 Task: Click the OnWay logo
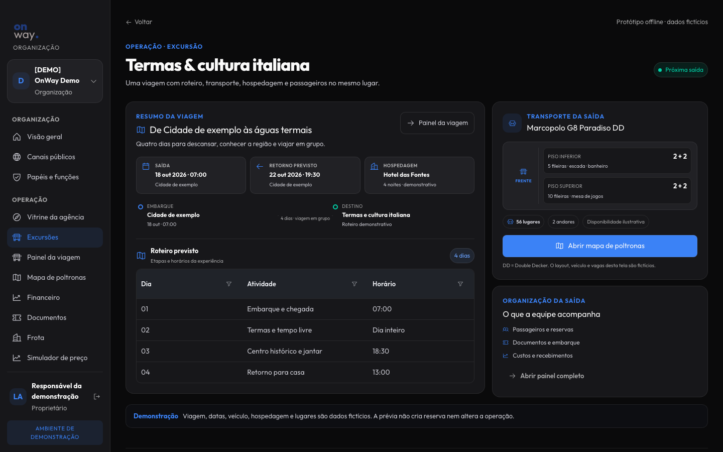tap(26, 32)
